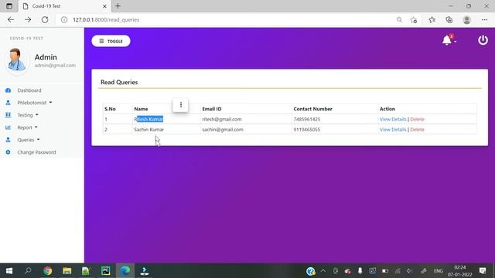Click the admin@gmail.com text
The image size is (495, 278).
click(55, 65)
